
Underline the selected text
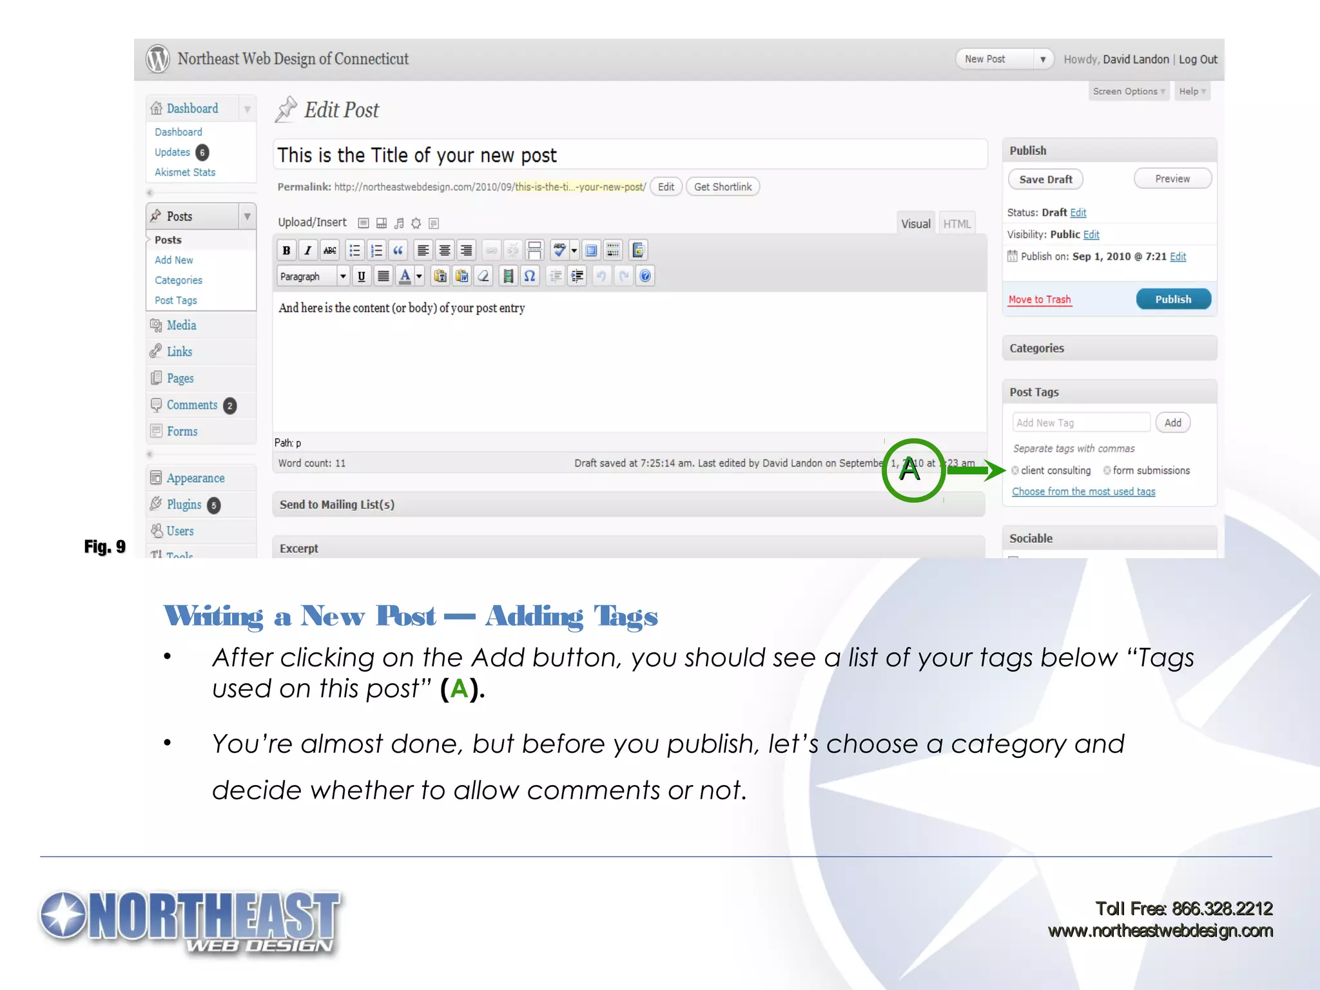coord(362,277)
